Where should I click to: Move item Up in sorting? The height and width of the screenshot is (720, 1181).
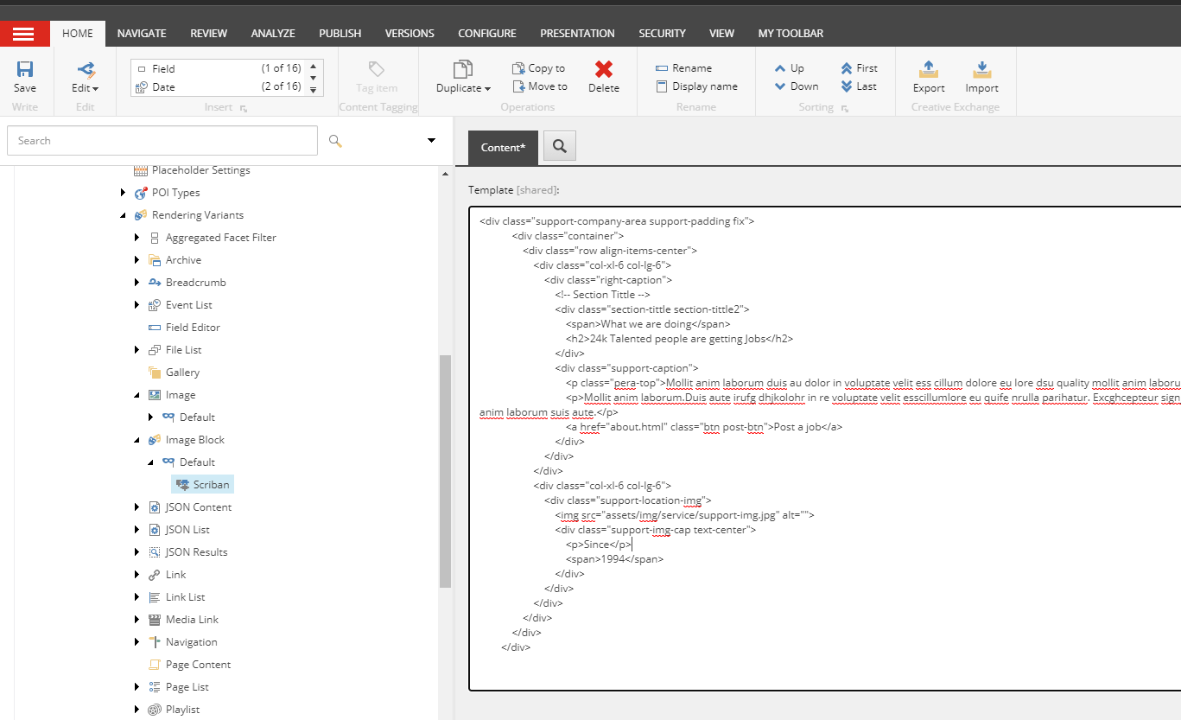pyautogui.click(x=792, y=67)
